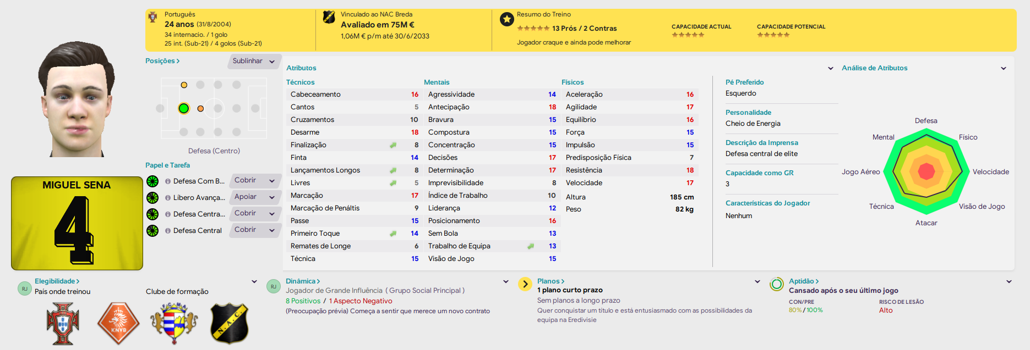This screenshot has width=1030, height=350.
Task: Click the role suitability icon for Defesa Central
Action: click(x=152, y=231)
